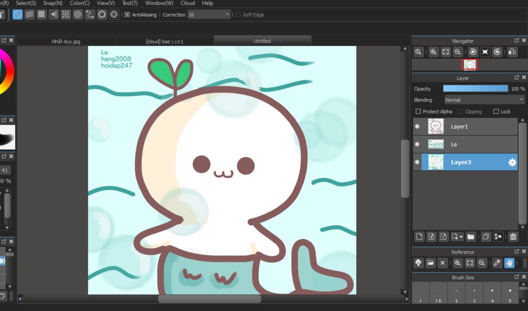The height and width of the screenshot is (311, 528).
Task: Pick brush size 5 preset
Action: [510, 292]
